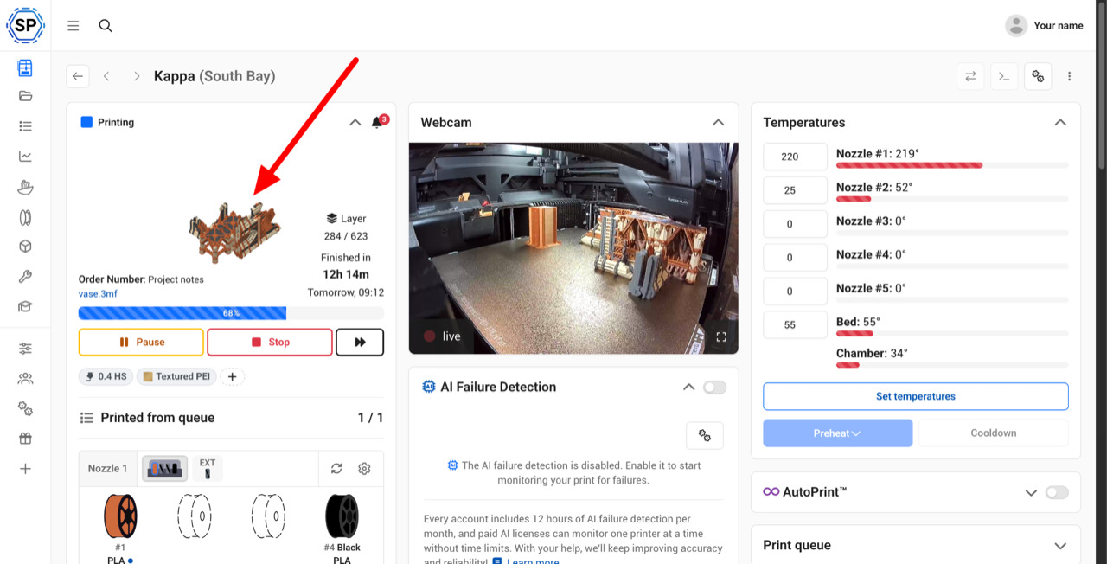Click the Set temperatures button
Screen dimensions: 1107x564
(916, 397)
